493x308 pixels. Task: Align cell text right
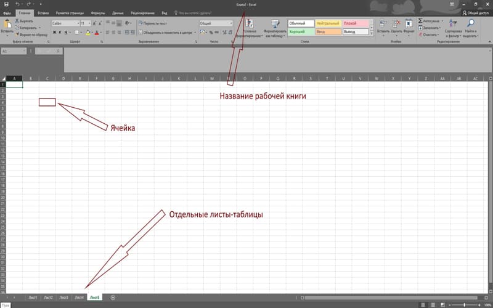[119, 33]
